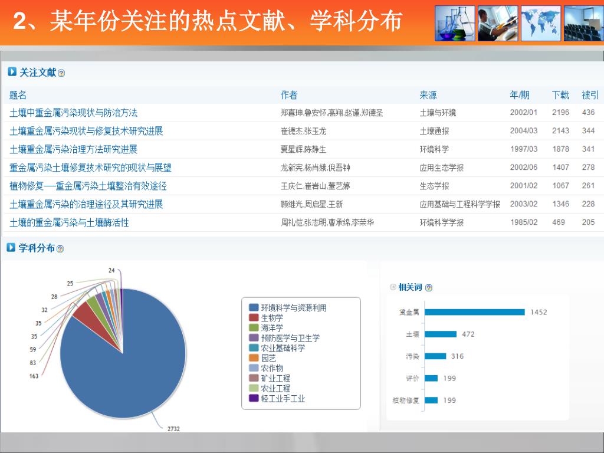Open article 土壤的重金属污染与土壤酶活性
Screen dimensions: 604x453
tap(69, 222)
